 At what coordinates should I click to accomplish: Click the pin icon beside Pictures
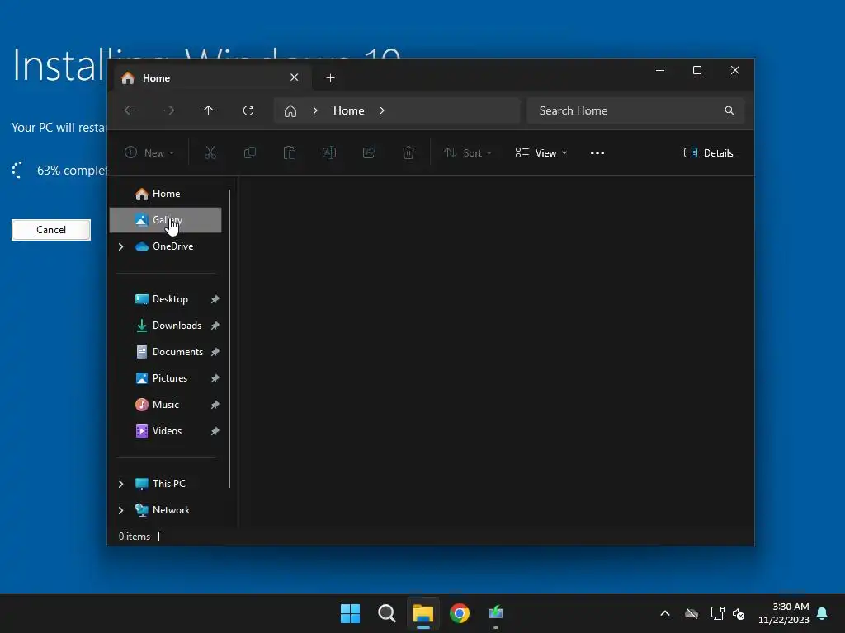coord(215,378)
